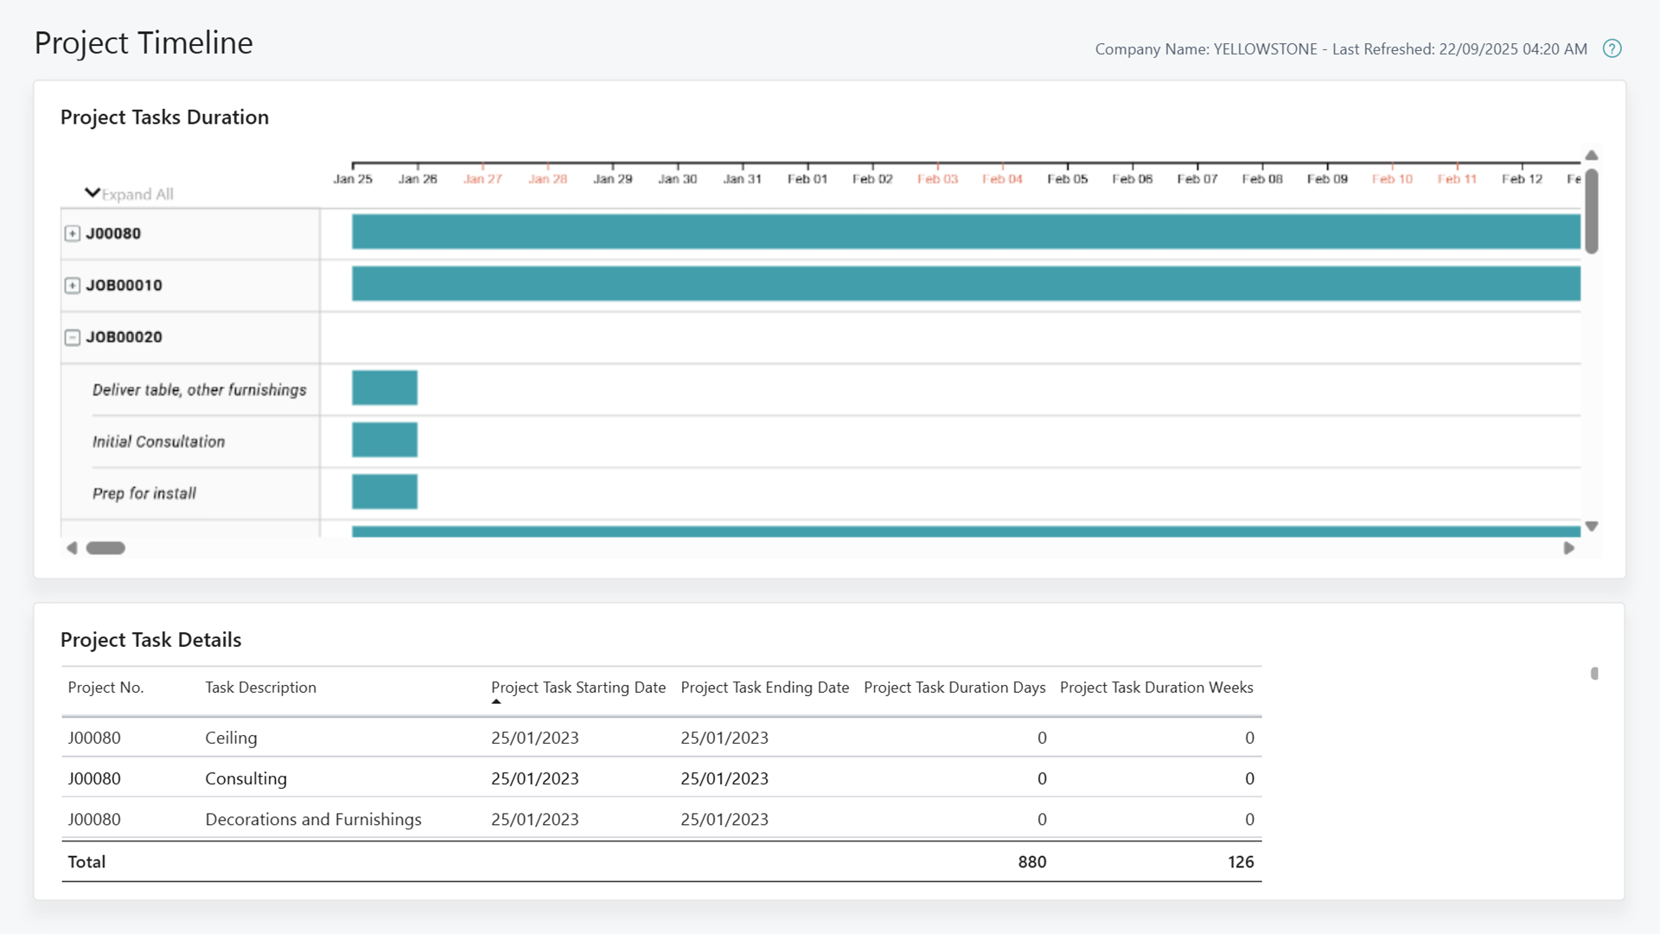Screen dimensions: 1660x934
Task: Collapse the JOB00020 job row
Action: (73, 336)
